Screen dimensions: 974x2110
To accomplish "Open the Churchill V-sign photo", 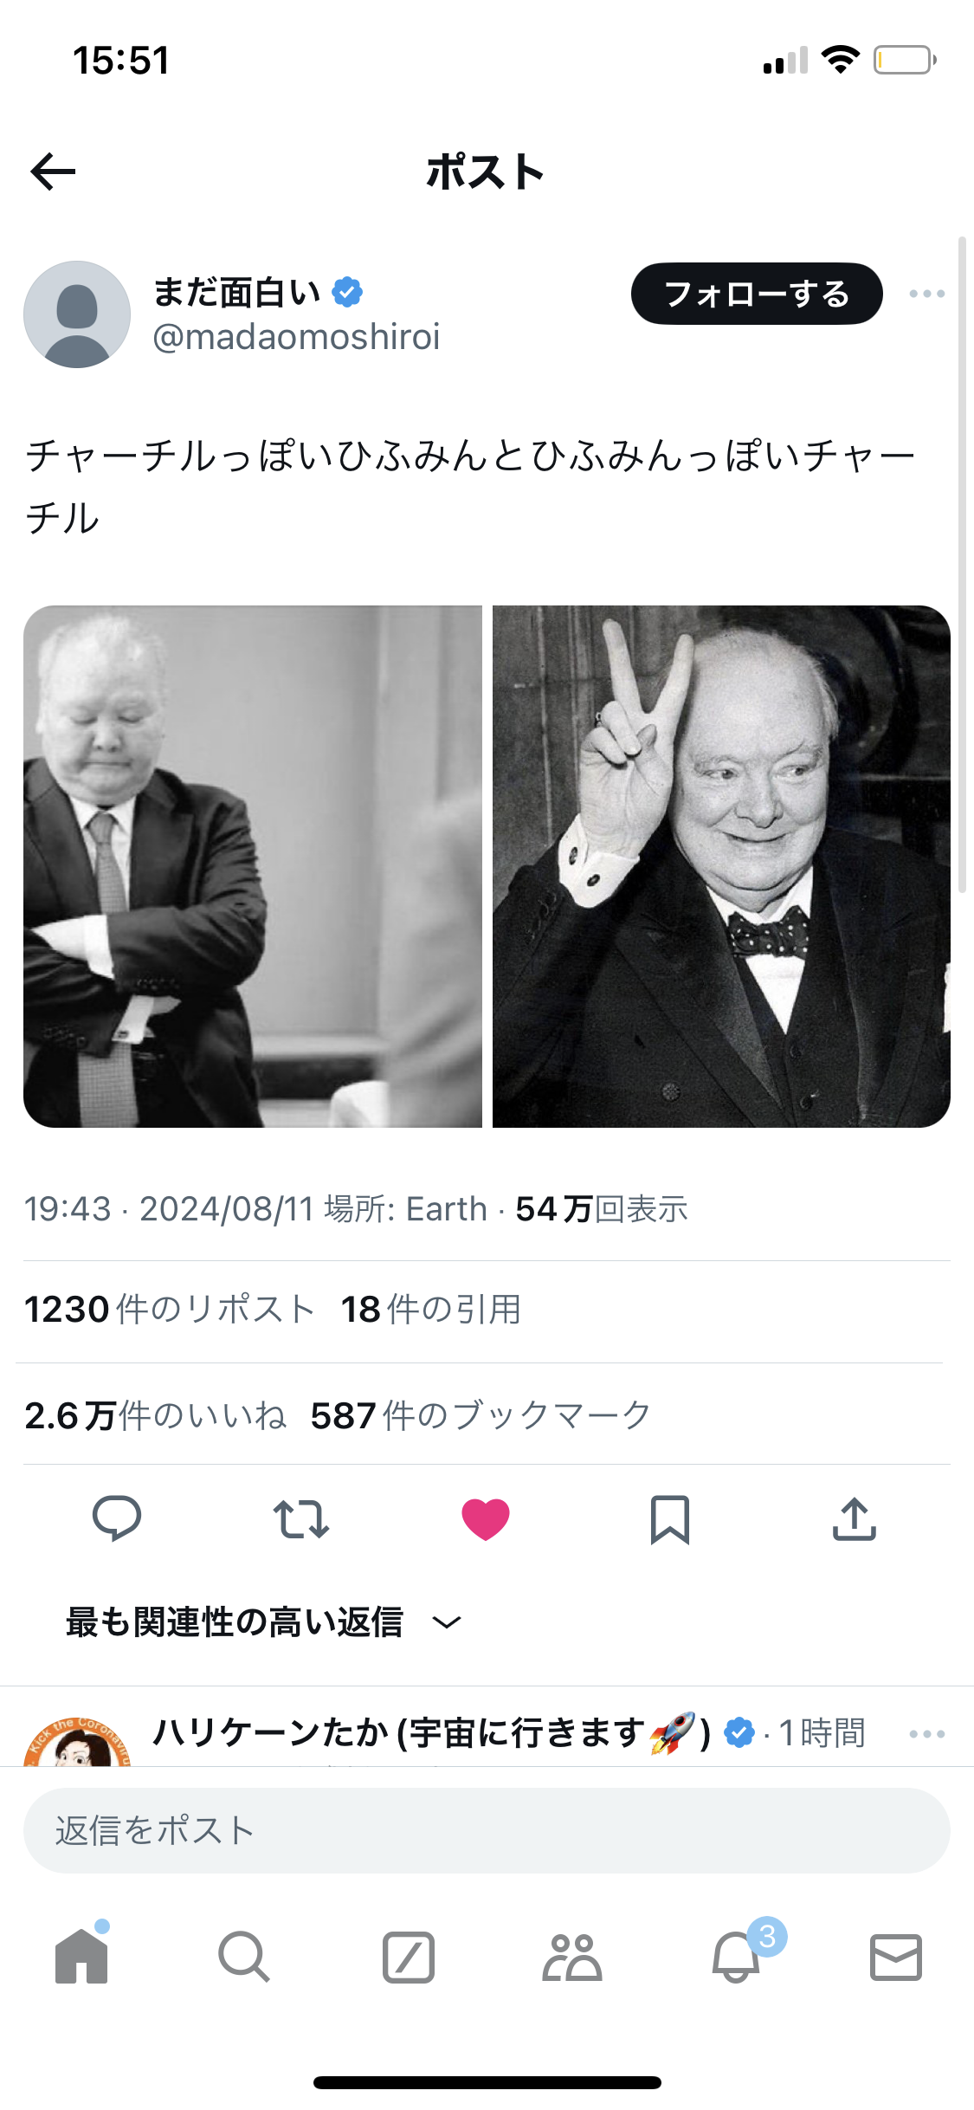I will click(721, 866).
